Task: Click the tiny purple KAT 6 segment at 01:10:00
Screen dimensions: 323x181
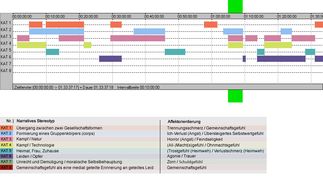Action: coord(244,59)
